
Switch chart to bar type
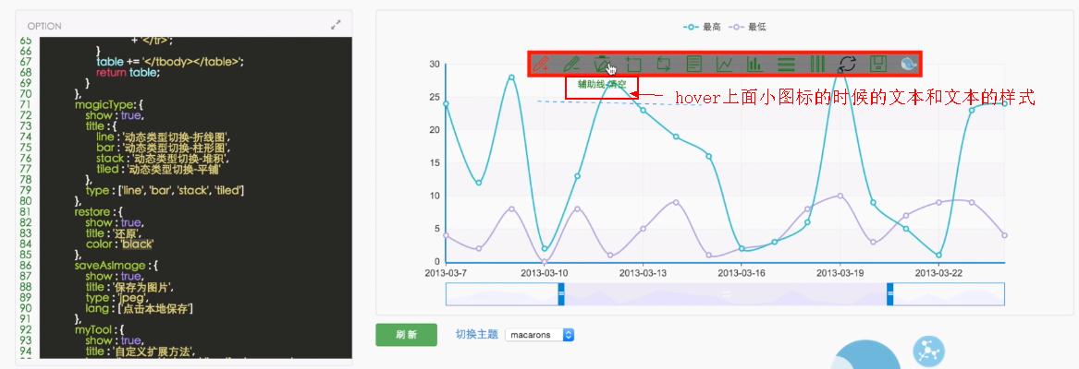tap(754, 64)
